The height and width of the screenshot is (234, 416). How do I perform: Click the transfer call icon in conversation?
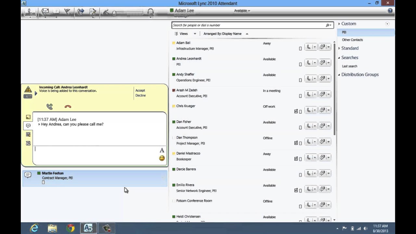[49, 106]
